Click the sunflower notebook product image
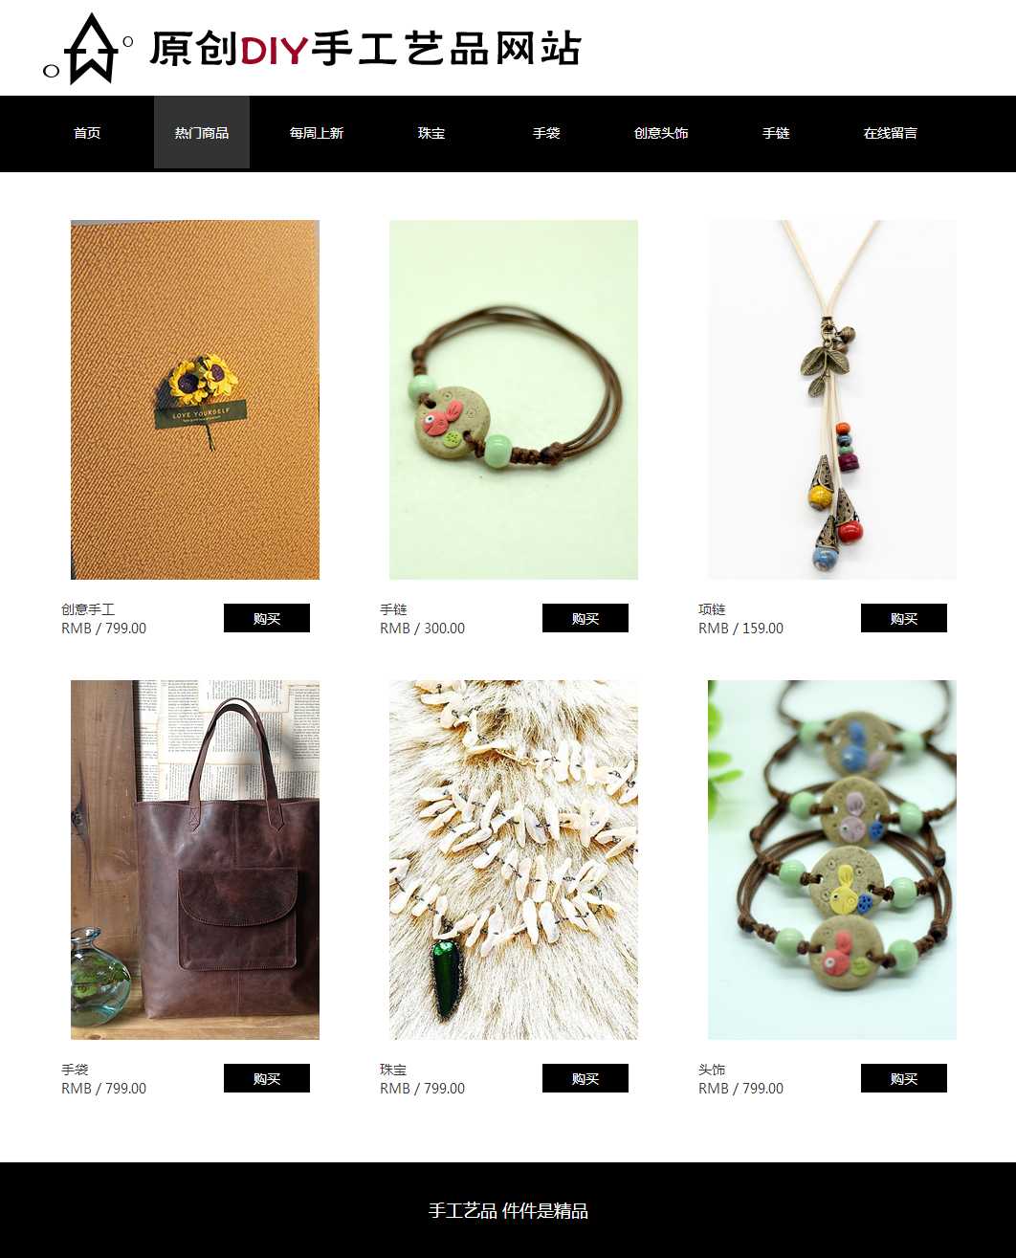Viewport: 1016px width, 1258px height. click(195, 400)
